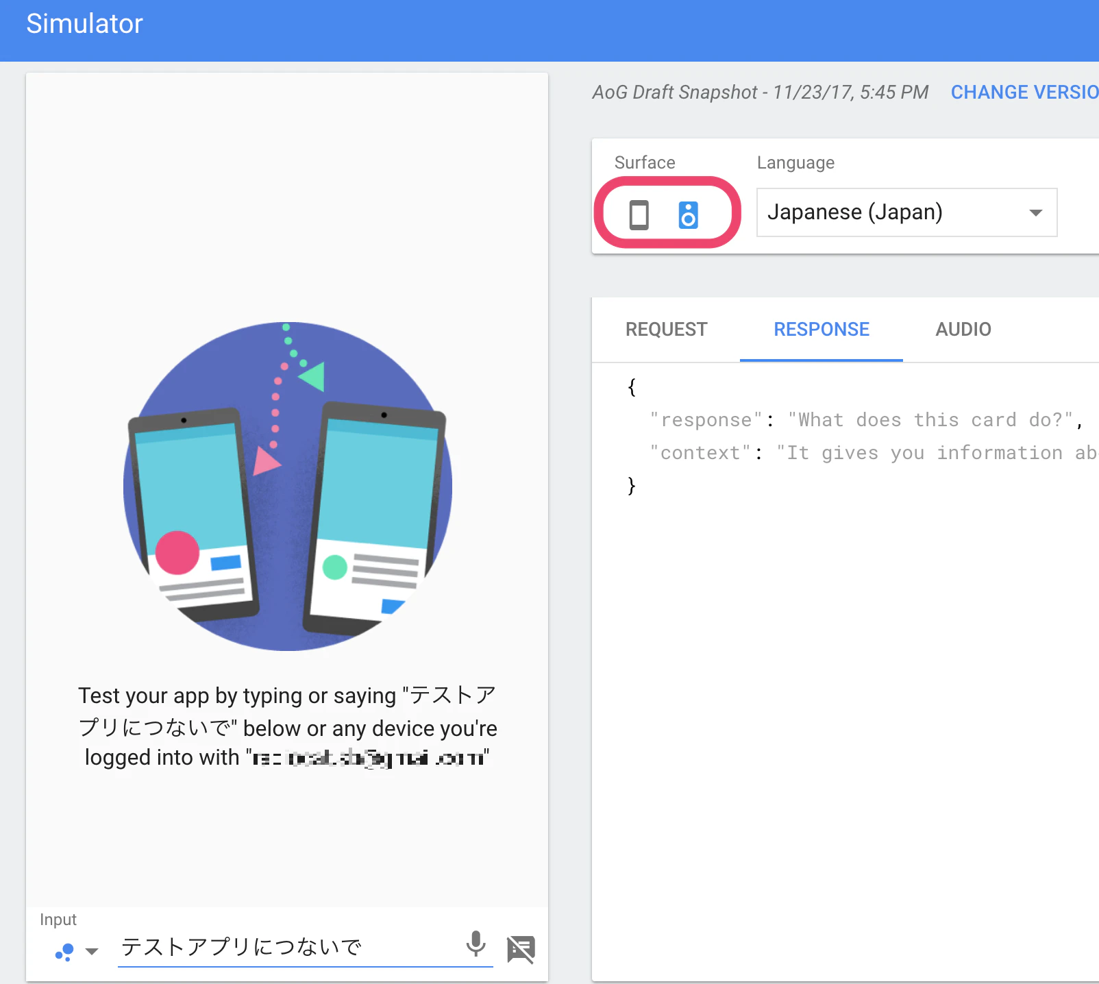
Task: Expand the input type dropdown arrow
Action: pyautogui.click(x=92, y=951)
